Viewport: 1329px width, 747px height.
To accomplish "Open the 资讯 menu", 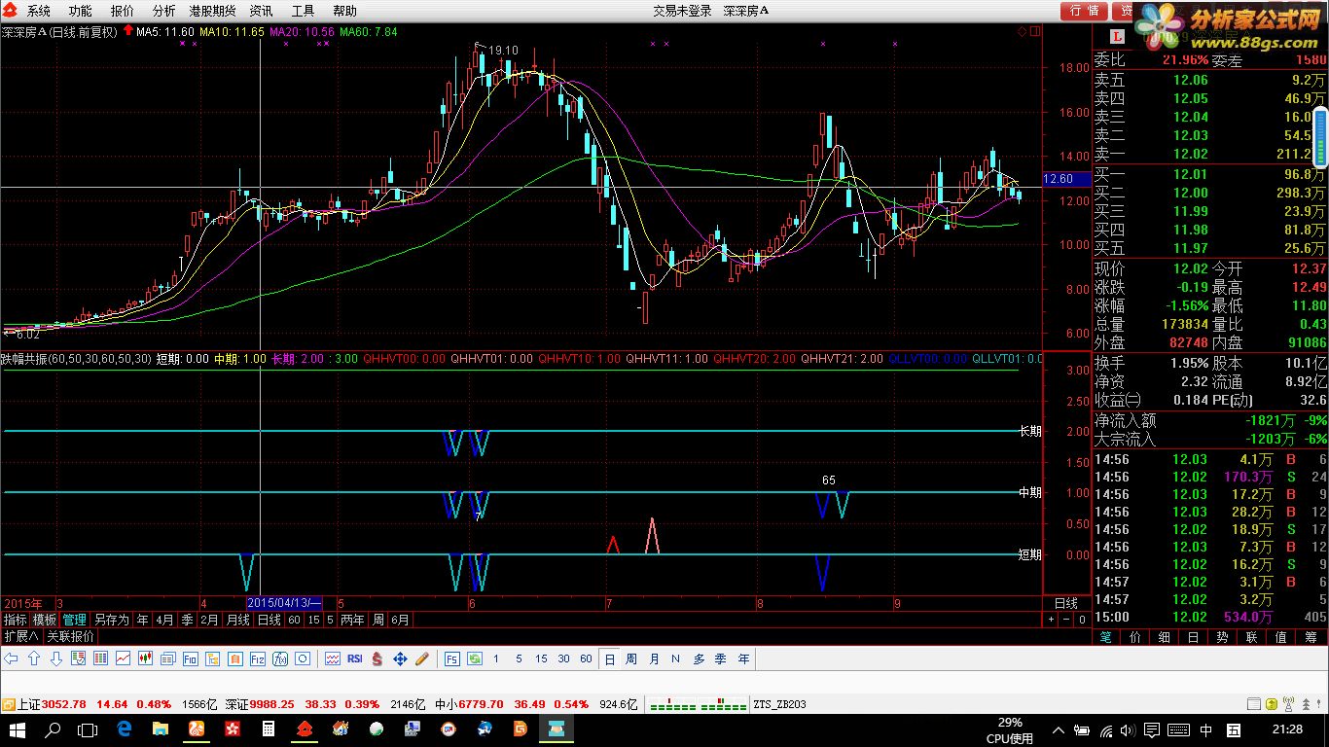I will coord(261,11).
